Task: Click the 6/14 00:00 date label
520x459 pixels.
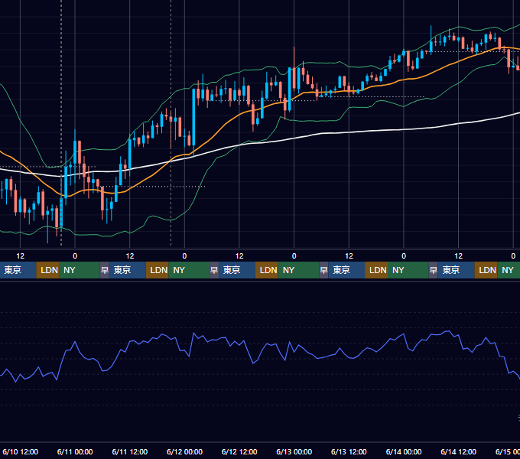Action: point(404,451)
